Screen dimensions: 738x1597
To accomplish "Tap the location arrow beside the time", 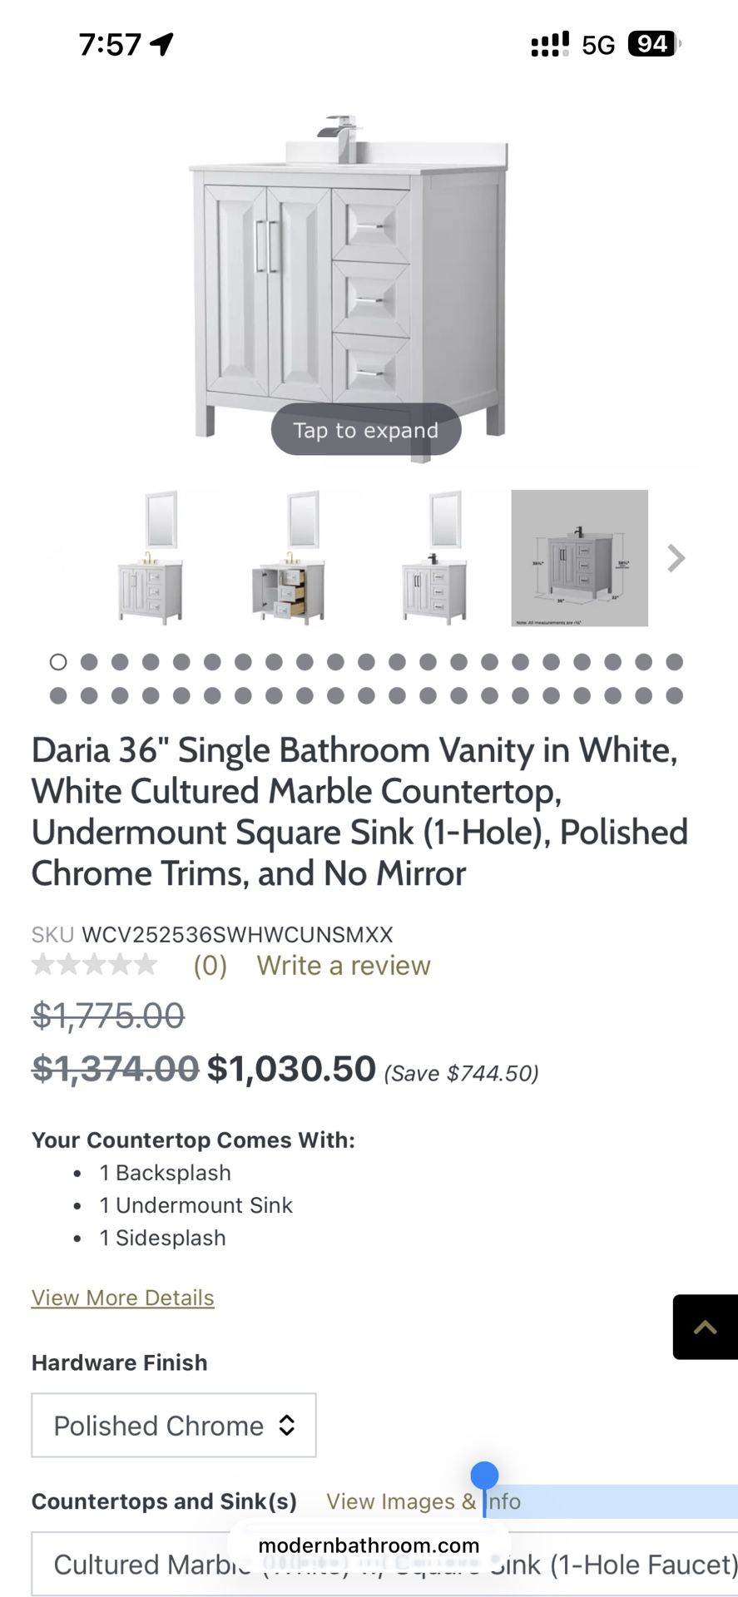I will point(162,44).
